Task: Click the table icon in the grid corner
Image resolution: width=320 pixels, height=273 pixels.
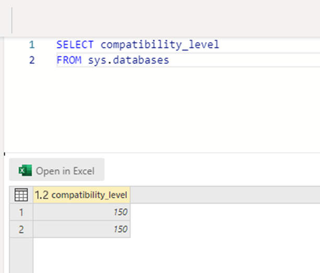Action: click(21, 195)
